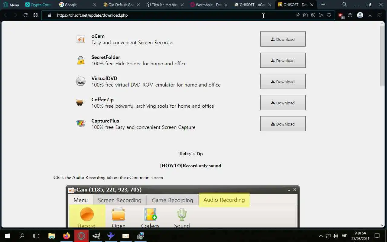Click the send to My Flow icon

(321, 15)
